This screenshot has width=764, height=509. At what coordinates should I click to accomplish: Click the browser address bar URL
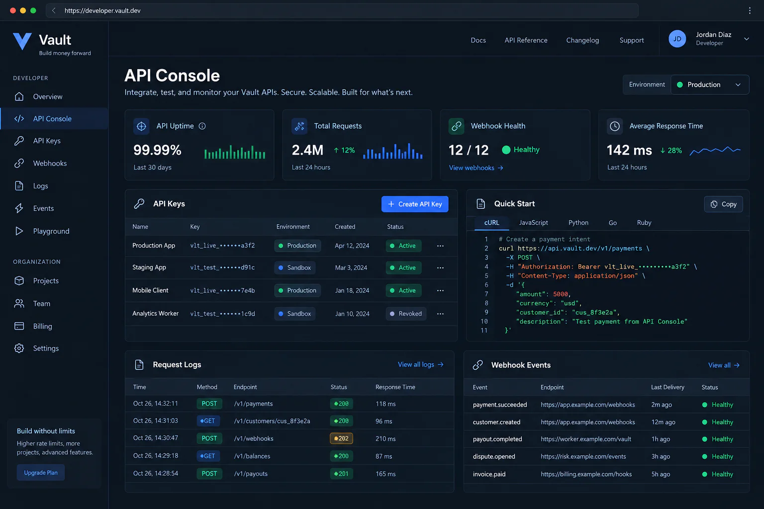pos(102,10)
